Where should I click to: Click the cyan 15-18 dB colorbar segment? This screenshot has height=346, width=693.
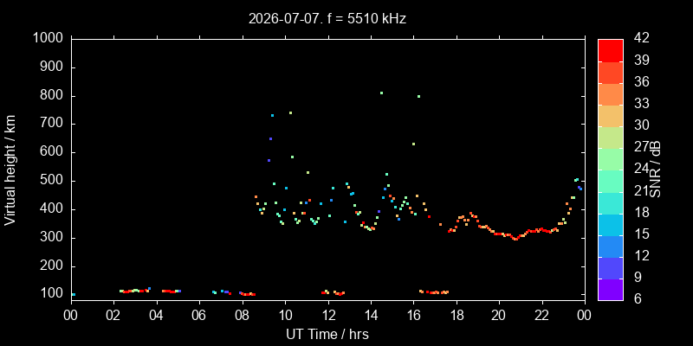(x=611, y=224)
